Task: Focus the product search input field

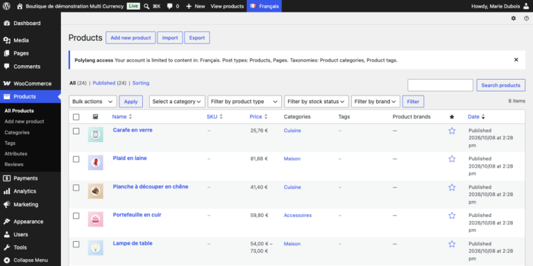Action: point(440,85)
